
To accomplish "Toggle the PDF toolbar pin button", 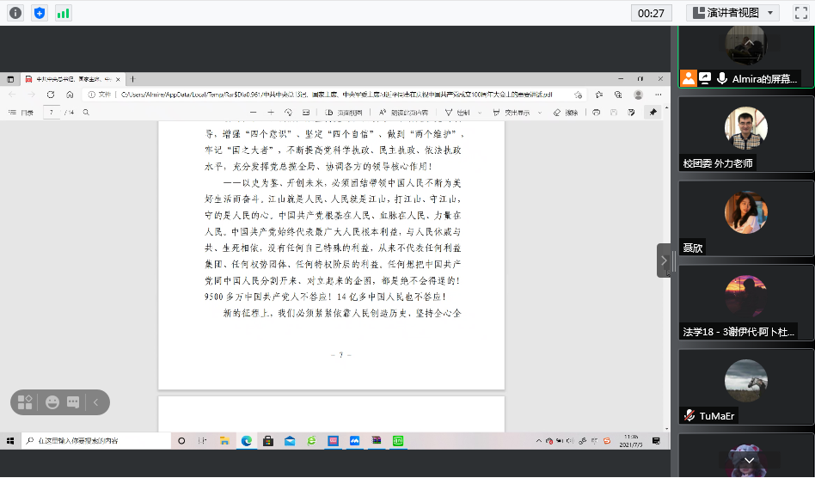I will 653,112.
